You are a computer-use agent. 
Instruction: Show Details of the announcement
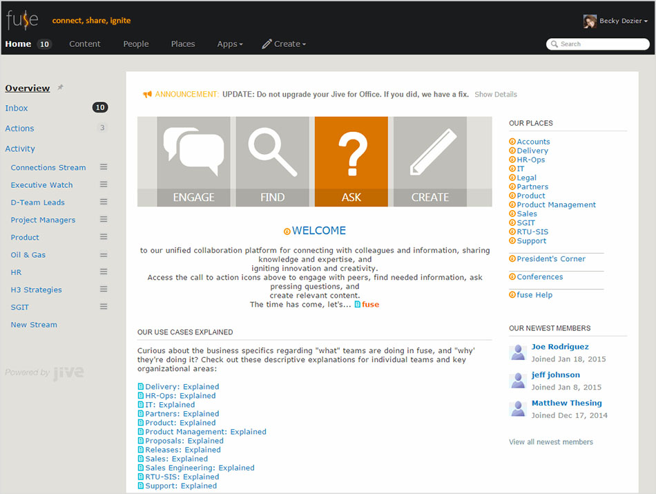click(x=496, y=94)
